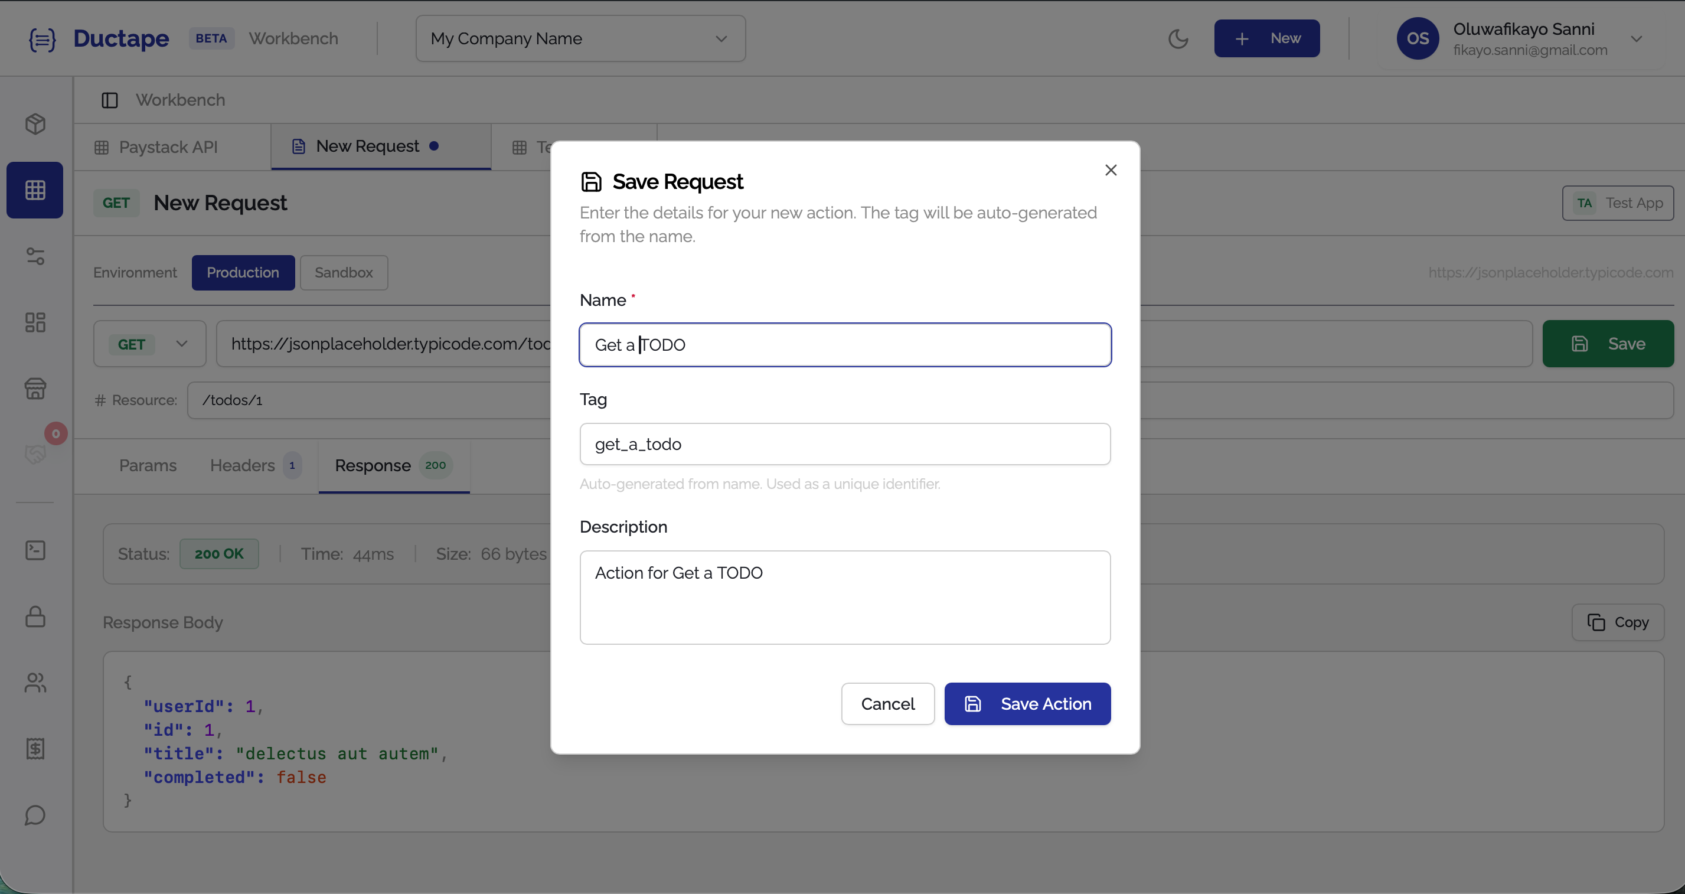
Task: Click inside the Description text field
Action: tap(844, 597)
